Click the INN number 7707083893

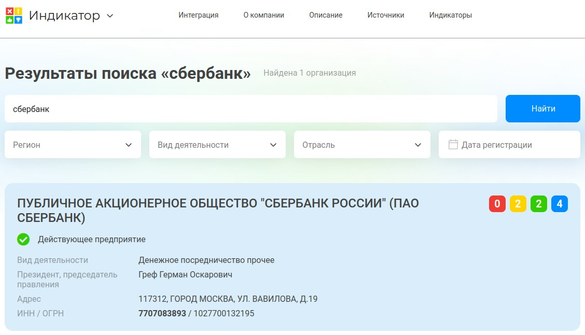(162, 313)
